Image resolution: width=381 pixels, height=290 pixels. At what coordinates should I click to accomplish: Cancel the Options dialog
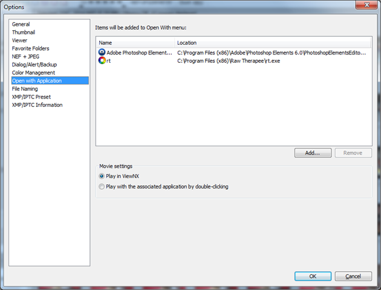pyautogui.click(x=353, y=276)
